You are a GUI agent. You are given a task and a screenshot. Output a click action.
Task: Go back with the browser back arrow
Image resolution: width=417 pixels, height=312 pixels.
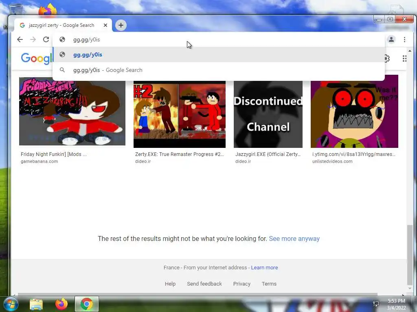coord(20,39)
